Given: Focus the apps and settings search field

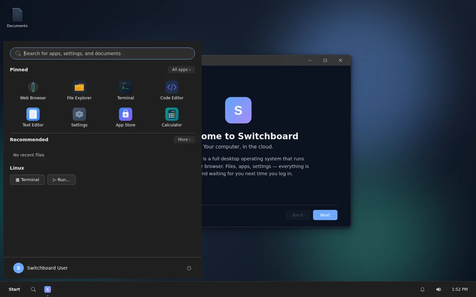Looking at the screenshot, I should (x=102, y=53).
